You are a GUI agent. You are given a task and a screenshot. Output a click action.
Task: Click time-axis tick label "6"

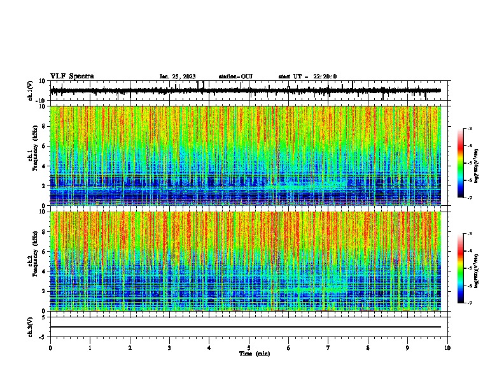tap(289, 348)
